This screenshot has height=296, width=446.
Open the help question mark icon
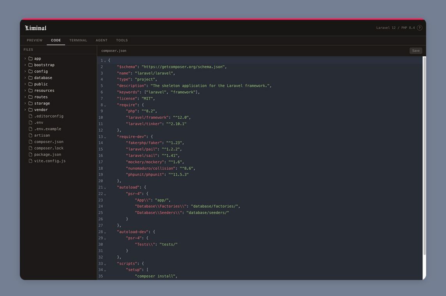click(419, 28)
